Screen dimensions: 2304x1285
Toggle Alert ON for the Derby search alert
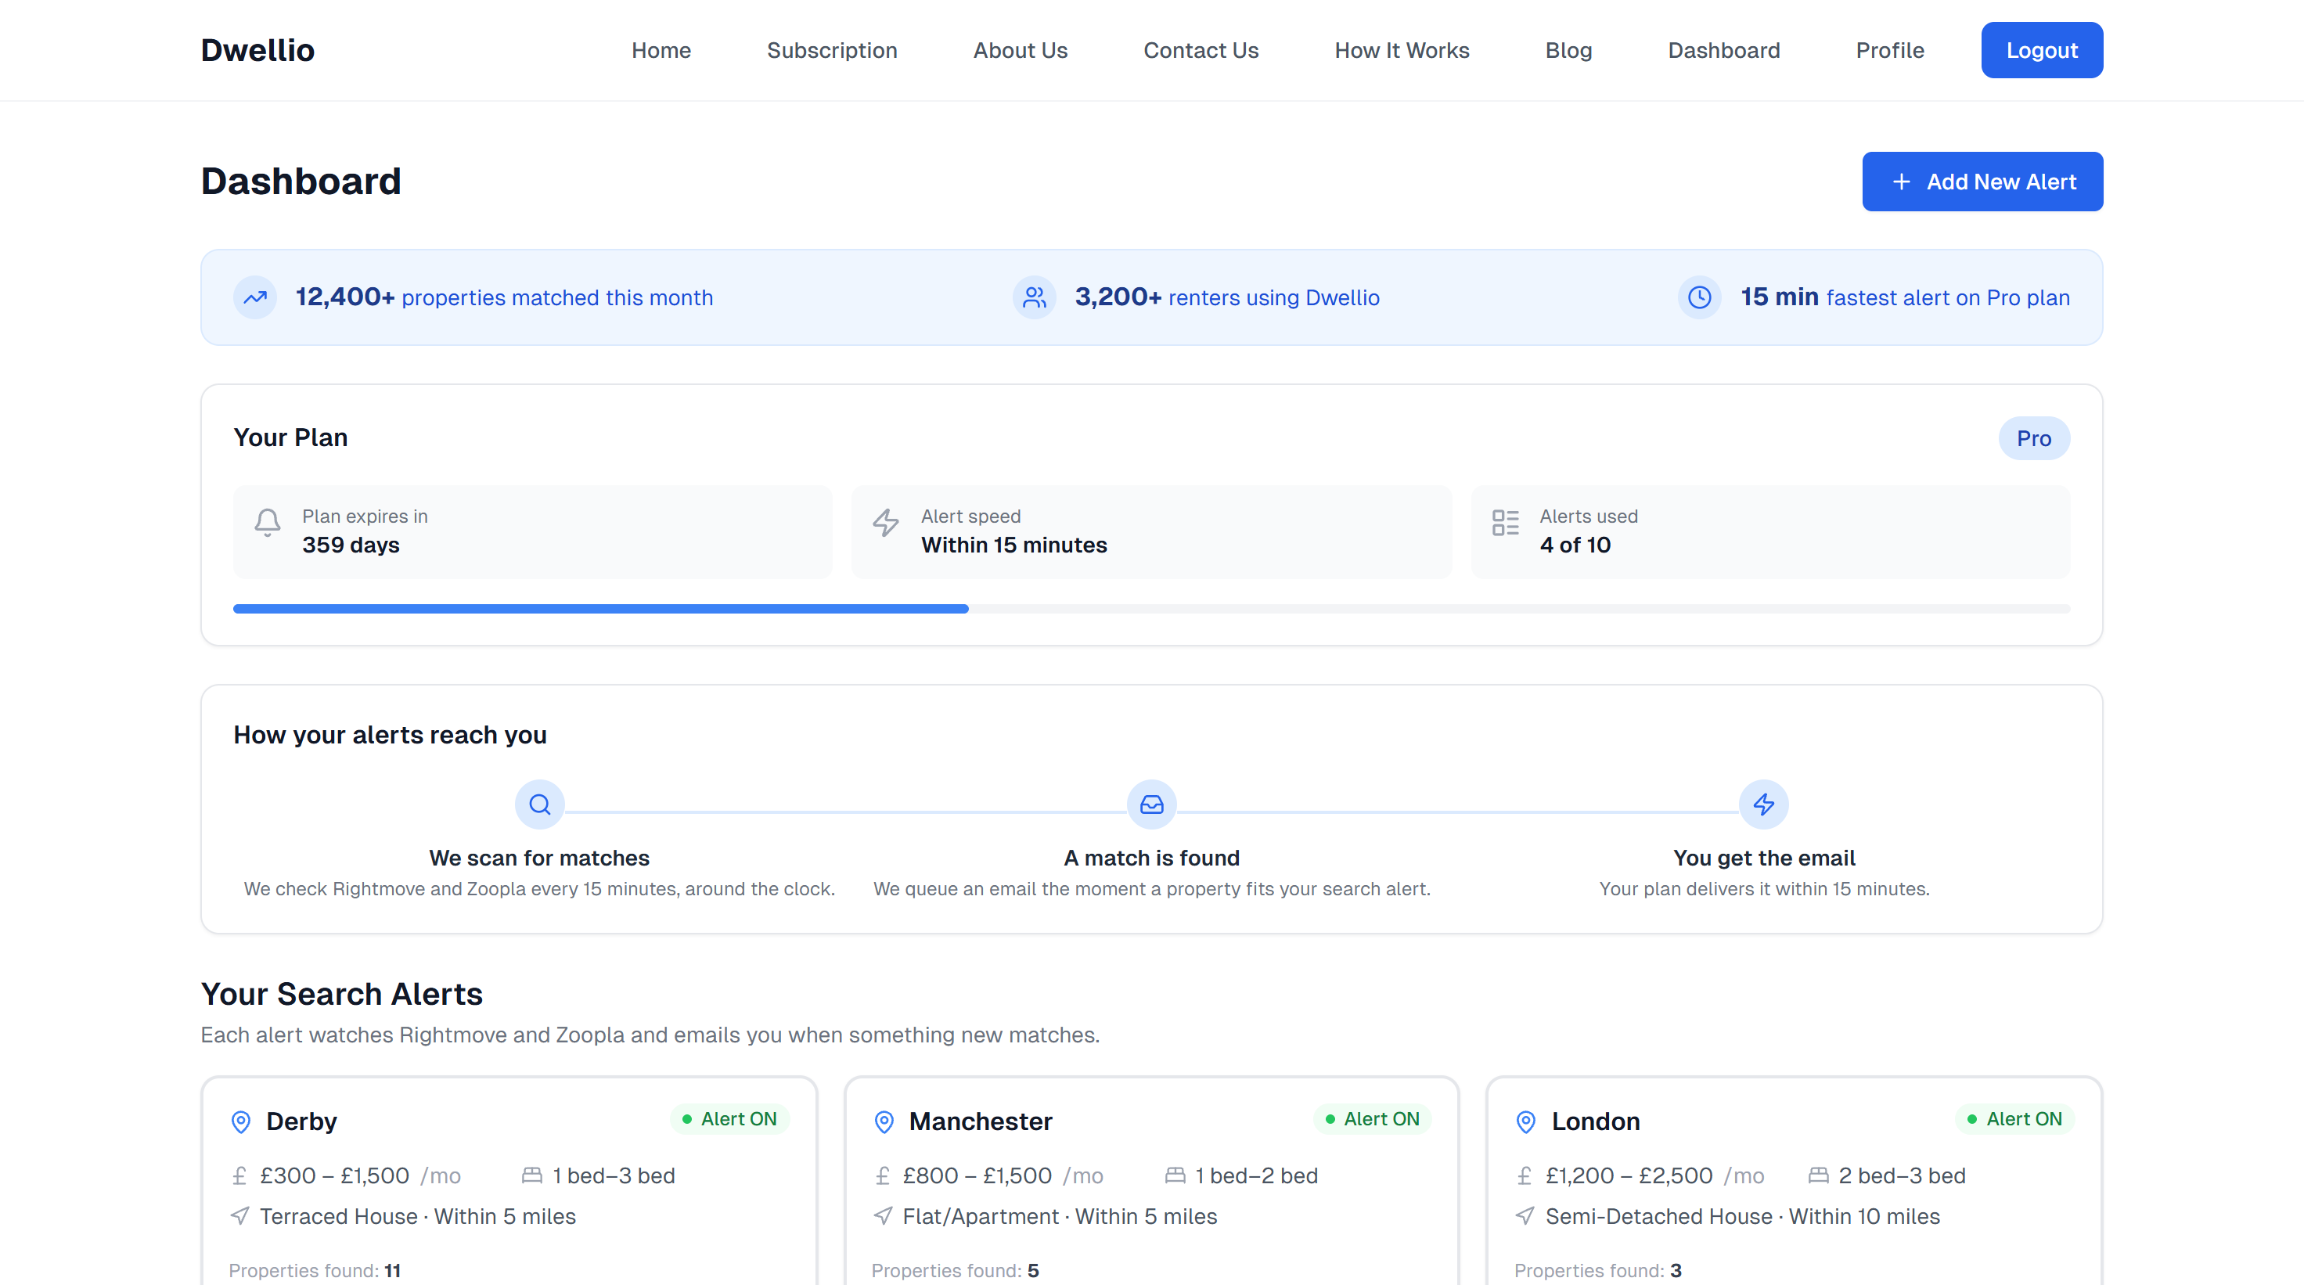tap(730, 1118)
